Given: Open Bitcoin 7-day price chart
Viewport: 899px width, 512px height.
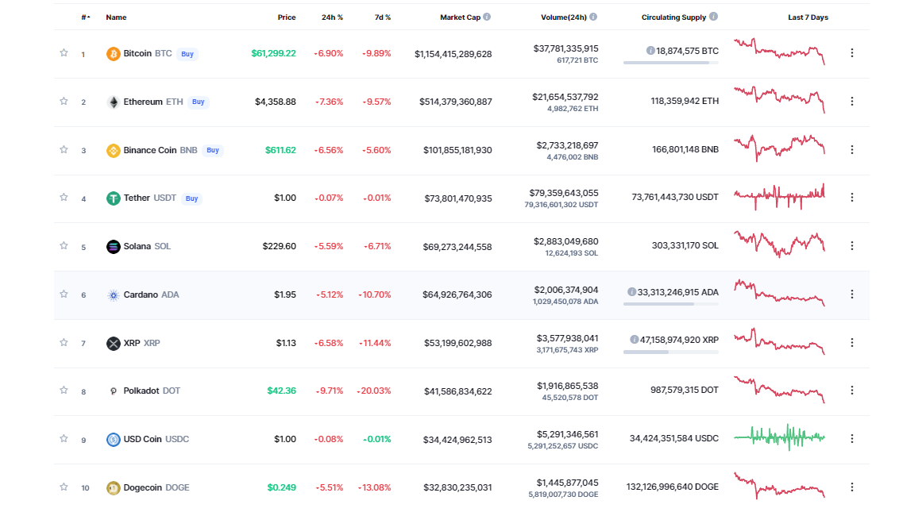Looking at the screenshot, I should [x=780, y=52].
